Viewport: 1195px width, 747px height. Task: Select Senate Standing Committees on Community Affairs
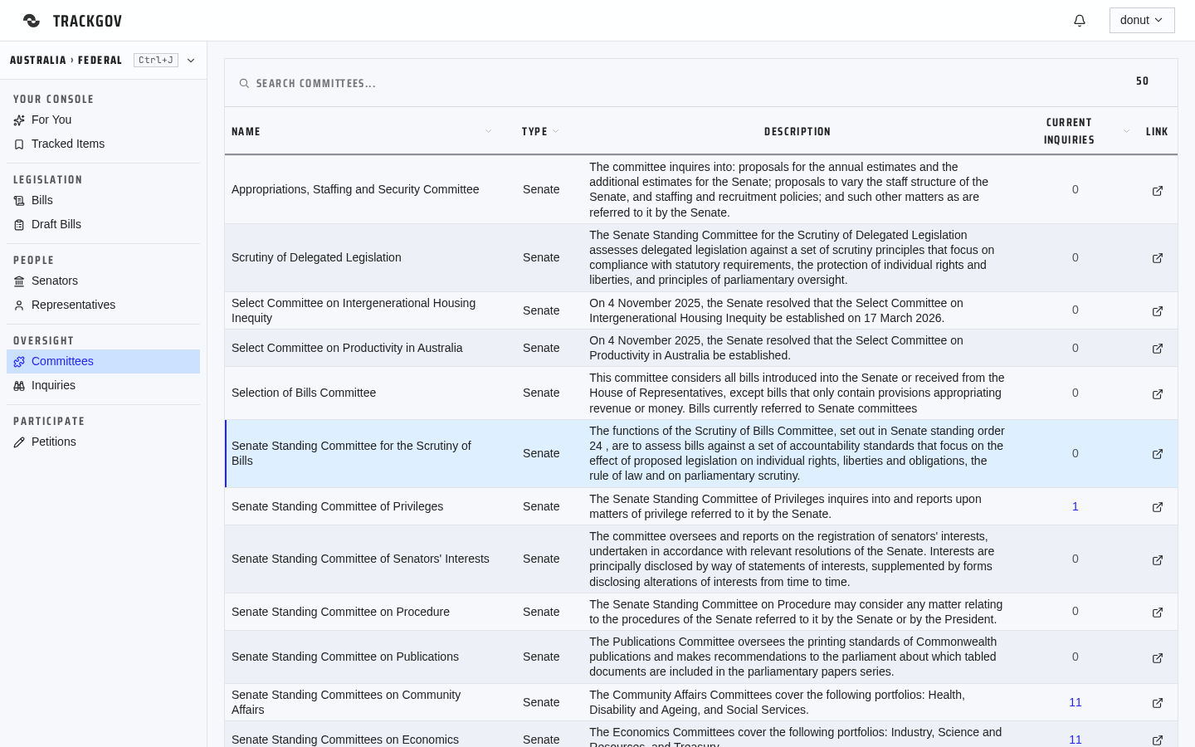(346, 702)
